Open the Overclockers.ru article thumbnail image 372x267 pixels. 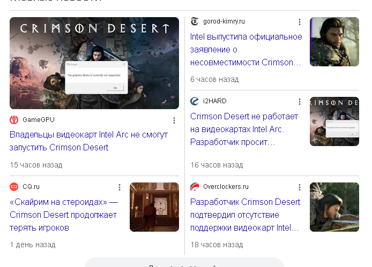(334, 207)
